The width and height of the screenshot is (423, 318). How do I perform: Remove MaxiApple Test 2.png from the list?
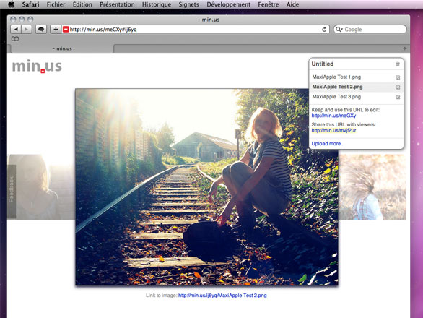(x=398, y=87)
